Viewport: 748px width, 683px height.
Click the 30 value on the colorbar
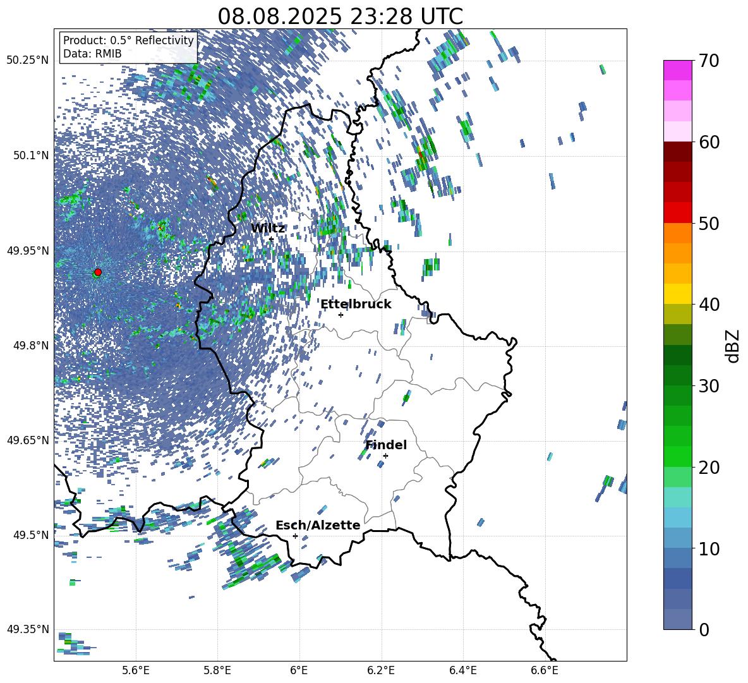click(709, 386)
